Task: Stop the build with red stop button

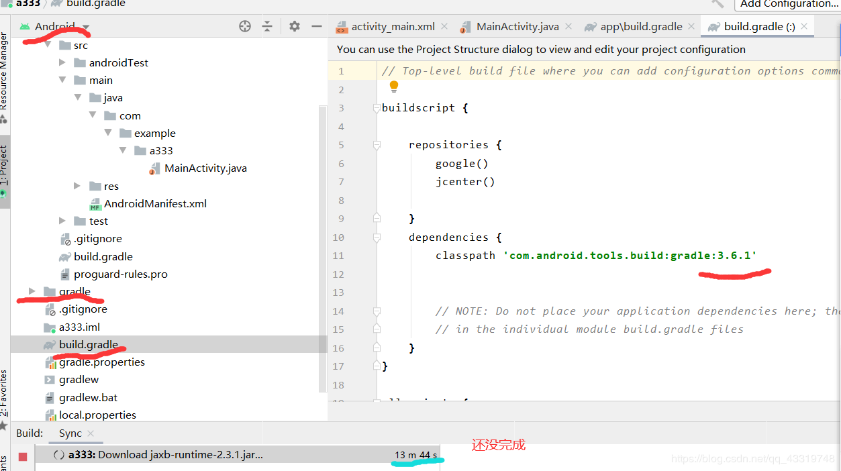Action: point(23,456)
